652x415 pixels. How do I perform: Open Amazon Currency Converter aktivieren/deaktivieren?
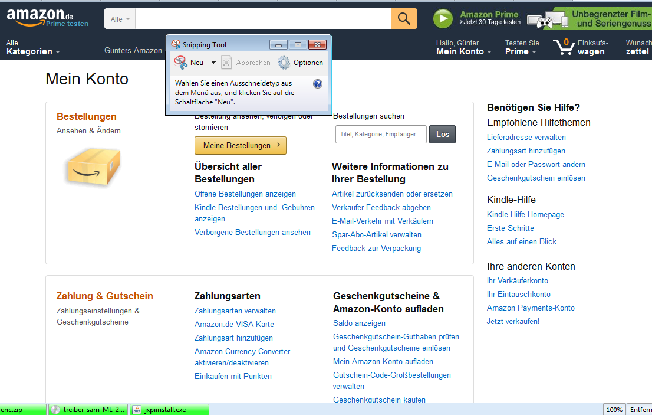pos(242,357)
